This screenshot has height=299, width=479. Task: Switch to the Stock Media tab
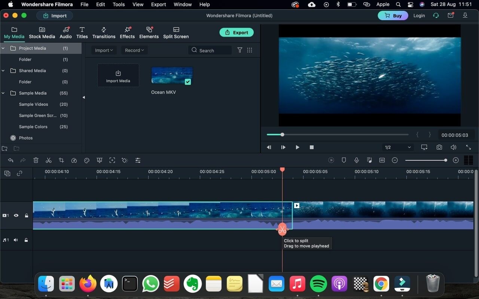(42, 33)
